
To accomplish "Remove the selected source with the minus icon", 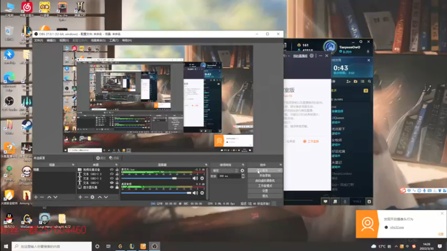I will click(x=86, y=197).
